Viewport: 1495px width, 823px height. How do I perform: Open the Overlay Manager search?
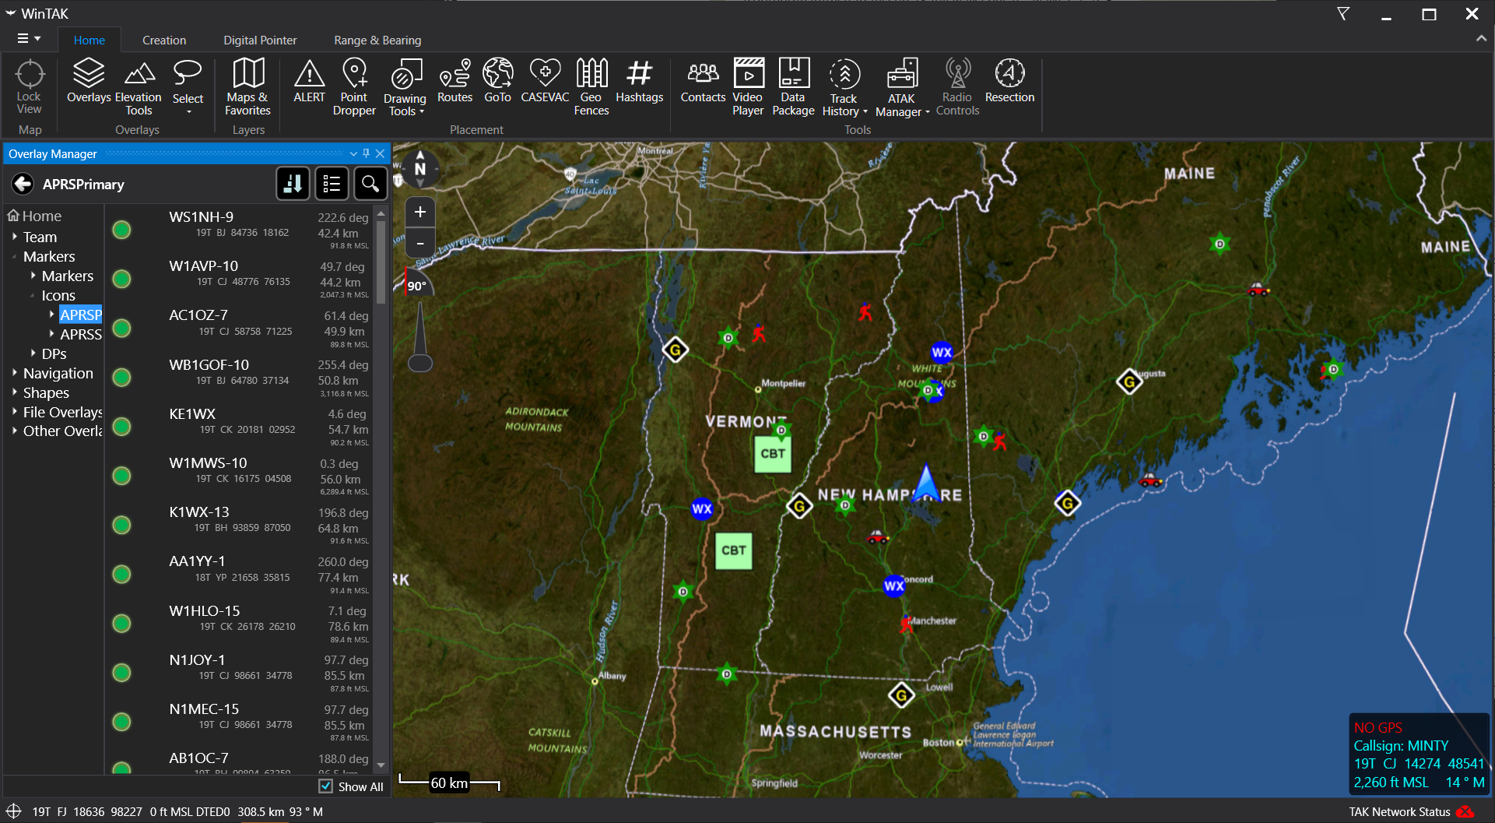pos(370,184)
